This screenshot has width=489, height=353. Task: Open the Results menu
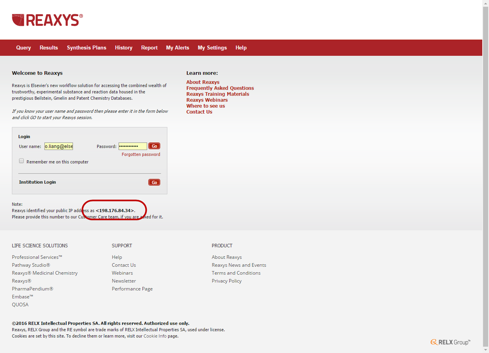pyautogui.click(x=49, y=47)
